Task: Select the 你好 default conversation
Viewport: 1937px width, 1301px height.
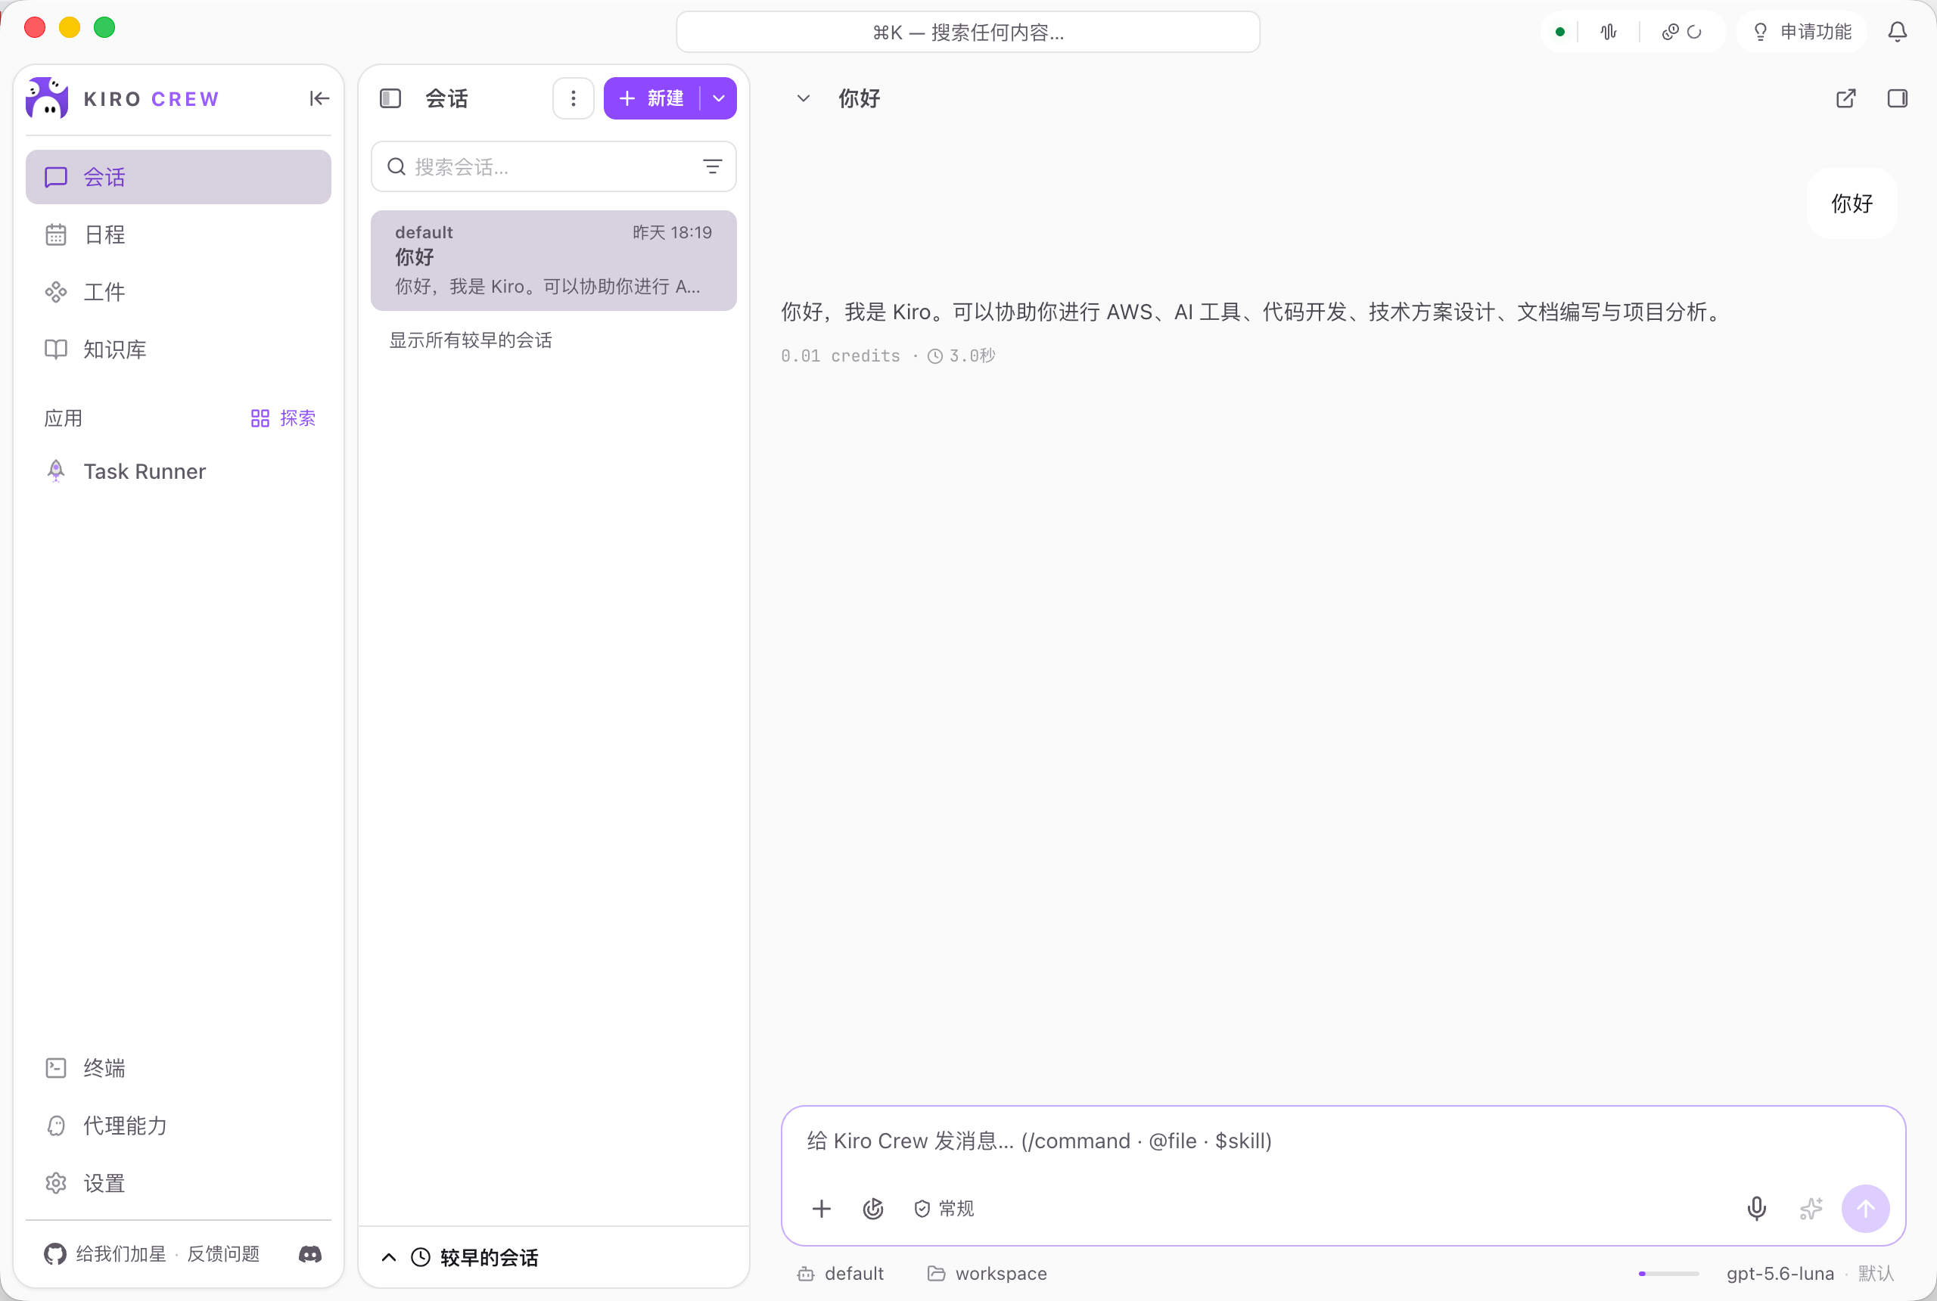Action: tap(554, 260)
